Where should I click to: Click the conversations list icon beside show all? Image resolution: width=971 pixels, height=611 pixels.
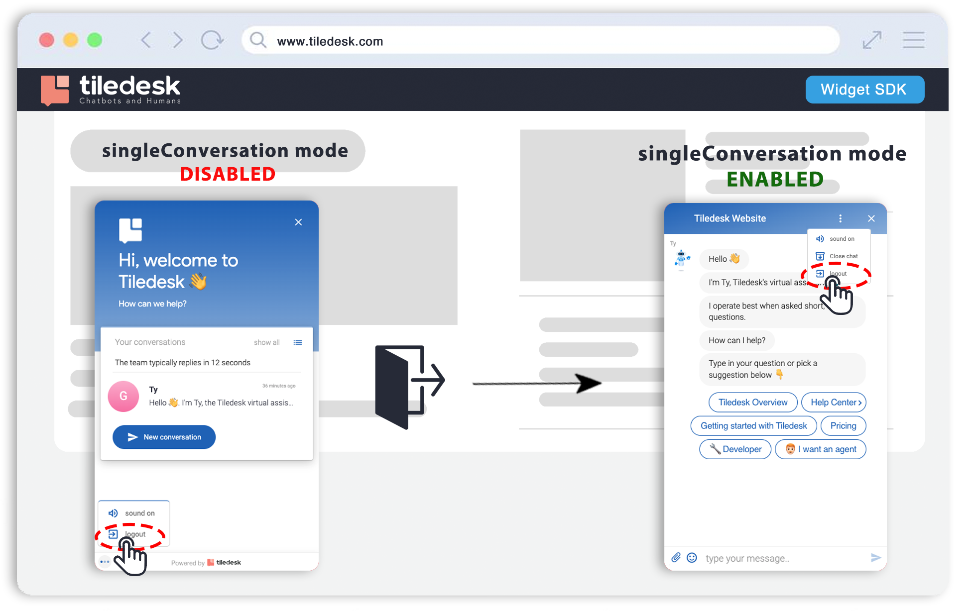coord(298,342)
